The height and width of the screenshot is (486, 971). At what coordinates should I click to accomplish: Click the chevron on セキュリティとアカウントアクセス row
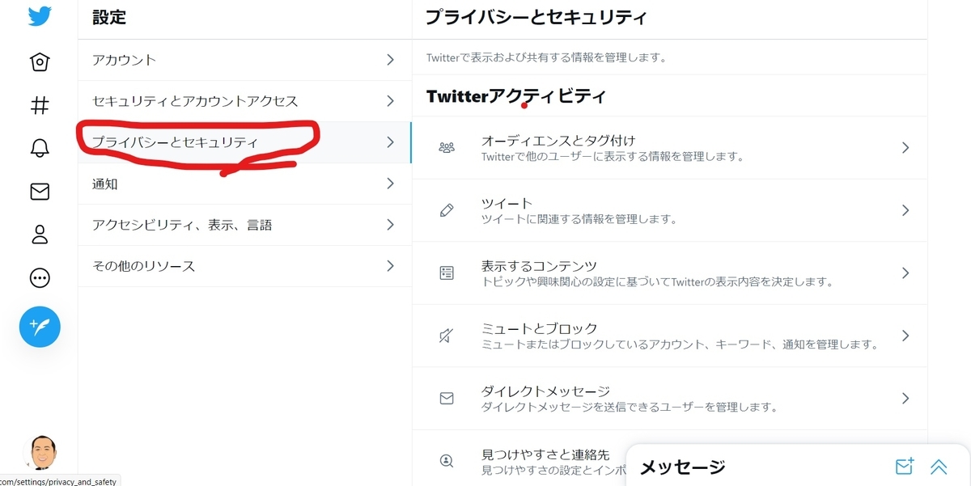[390, 101]
